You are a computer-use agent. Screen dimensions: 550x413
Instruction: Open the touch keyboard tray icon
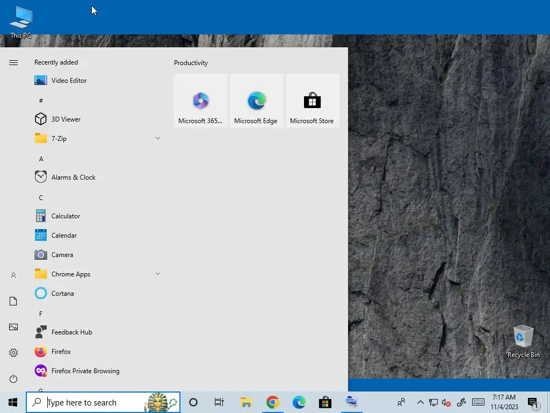(x=478, y=402)
